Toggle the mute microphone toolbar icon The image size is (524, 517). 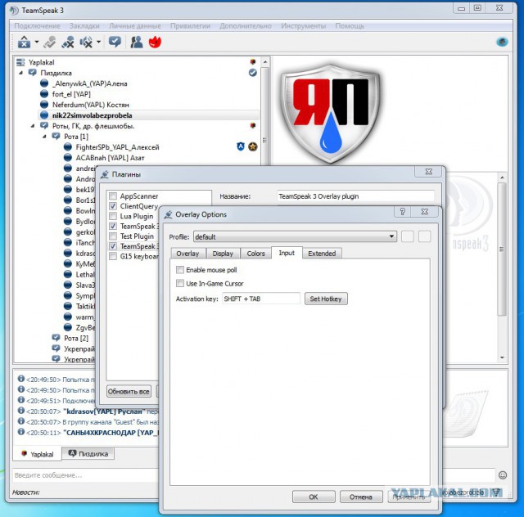[68, 43]
